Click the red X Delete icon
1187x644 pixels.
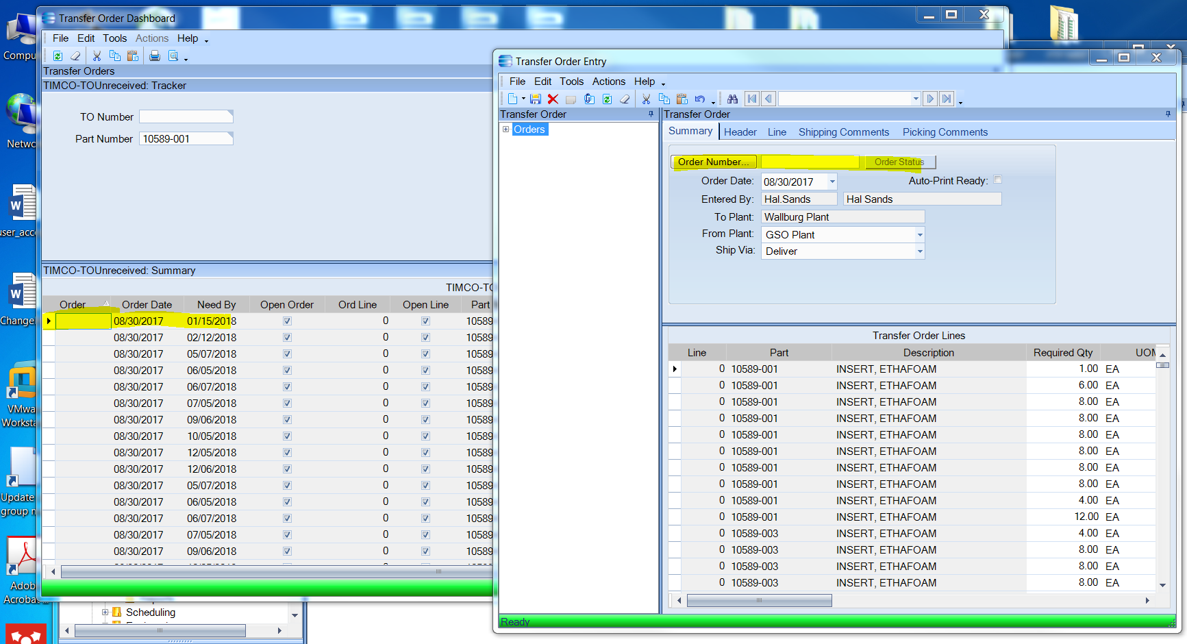coord(553,99)
